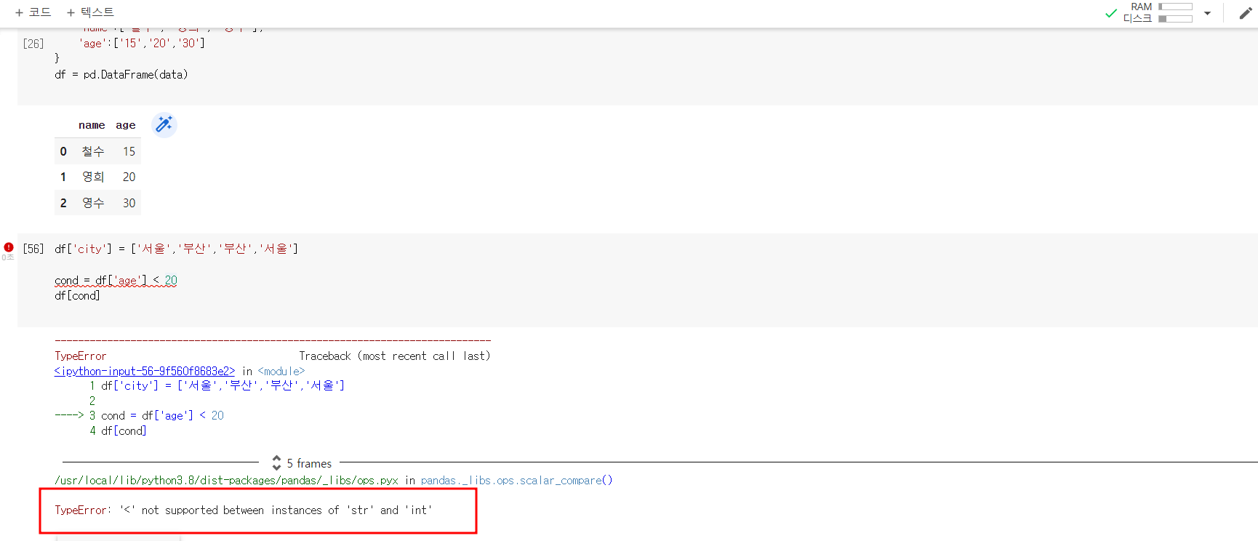Click the RAM usage bar indicator
This screenshot has height=541, width=1258.
1175,7
